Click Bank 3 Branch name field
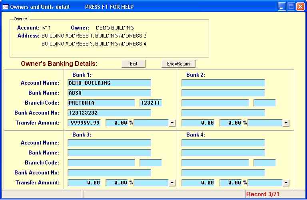 point(101,162)
